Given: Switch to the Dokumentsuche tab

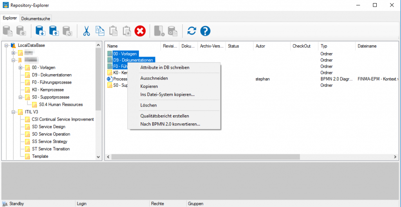Looking at the screenshot, I should click(x=36, y=19).
